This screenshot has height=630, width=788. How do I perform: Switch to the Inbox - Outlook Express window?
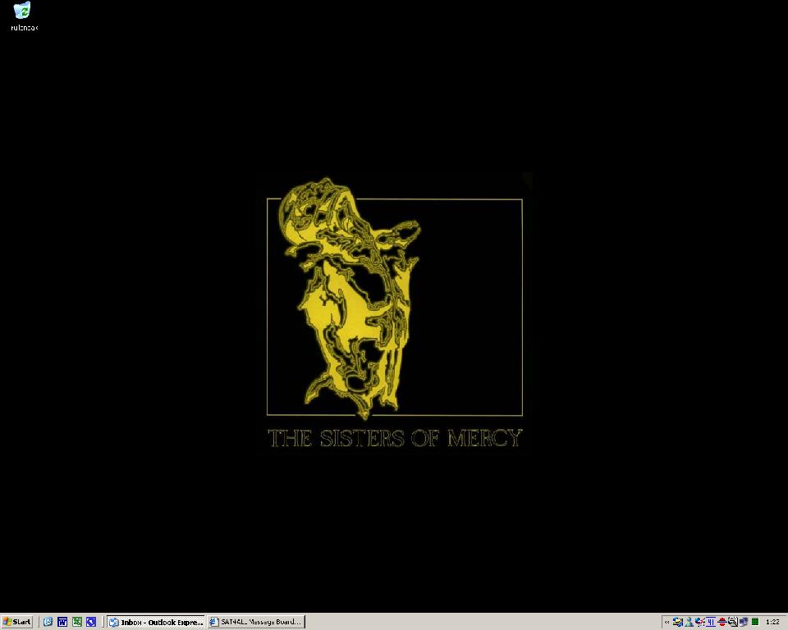pyautogui.click(x=156, y=622)
